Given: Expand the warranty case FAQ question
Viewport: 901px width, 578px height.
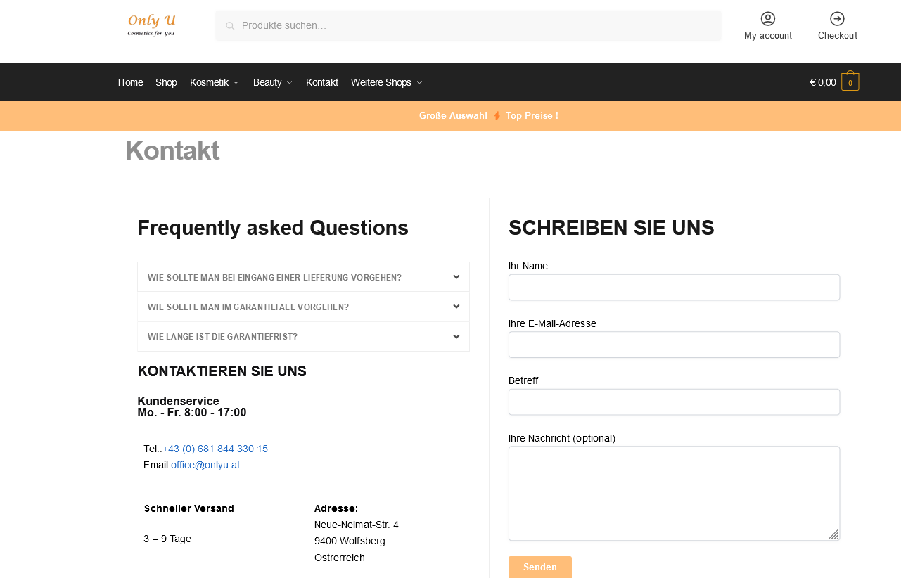Looking at the screenshot, I should point(303,307).
